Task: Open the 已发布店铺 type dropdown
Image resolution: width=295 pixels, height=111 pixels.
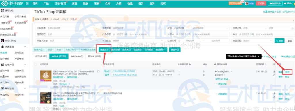Action: click(x=182, y=28)
